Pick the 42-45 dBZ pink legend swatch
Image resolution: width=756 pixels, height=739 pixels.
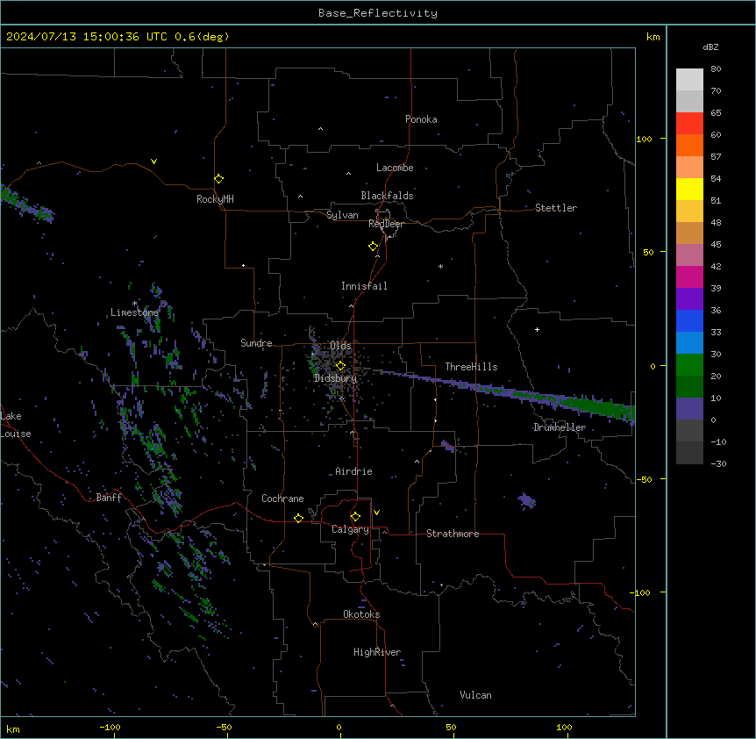[x=689, y=255]
